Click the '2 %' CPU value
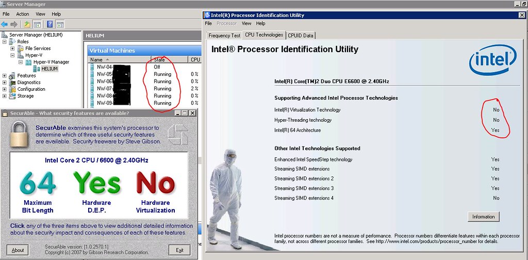 [x=194, y=89]
